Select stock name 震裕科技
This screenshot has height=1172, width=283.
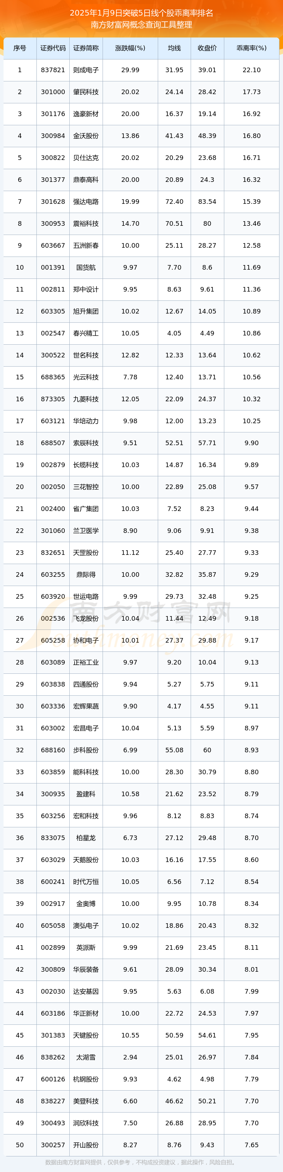[x=86, y=223]
